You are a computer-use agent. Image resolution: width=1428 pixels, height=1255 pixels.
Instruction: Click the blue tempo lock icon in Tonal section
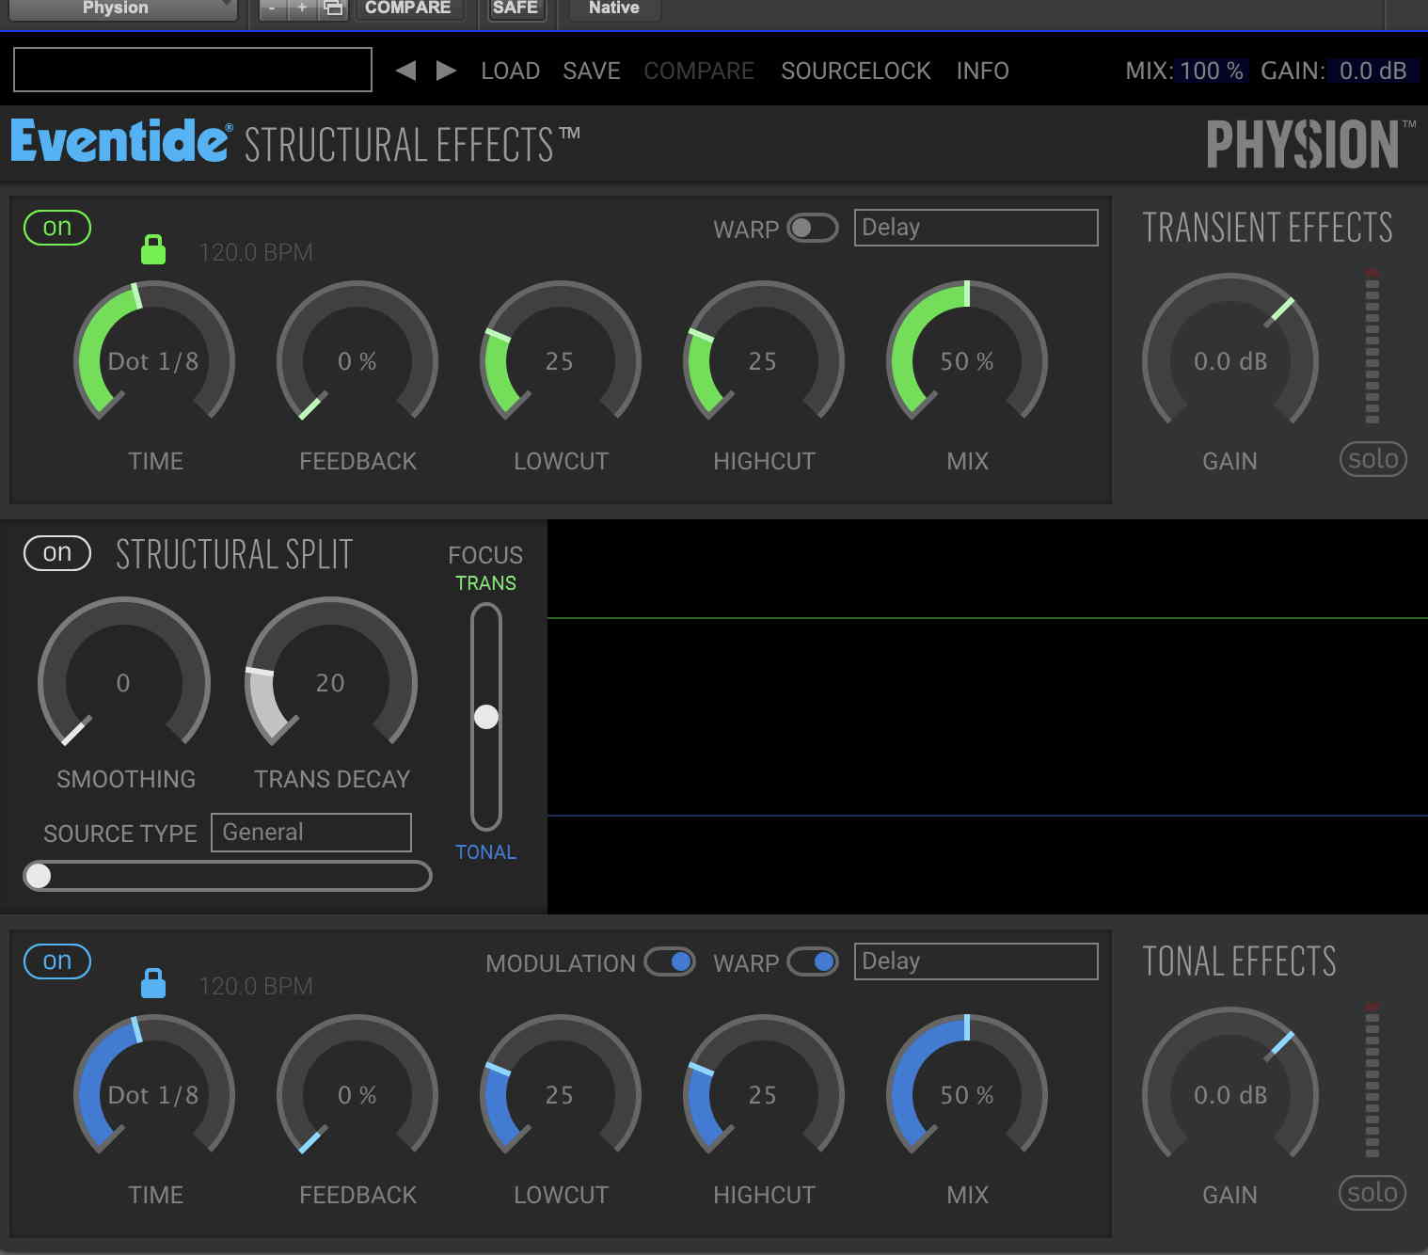coord(153,983)
